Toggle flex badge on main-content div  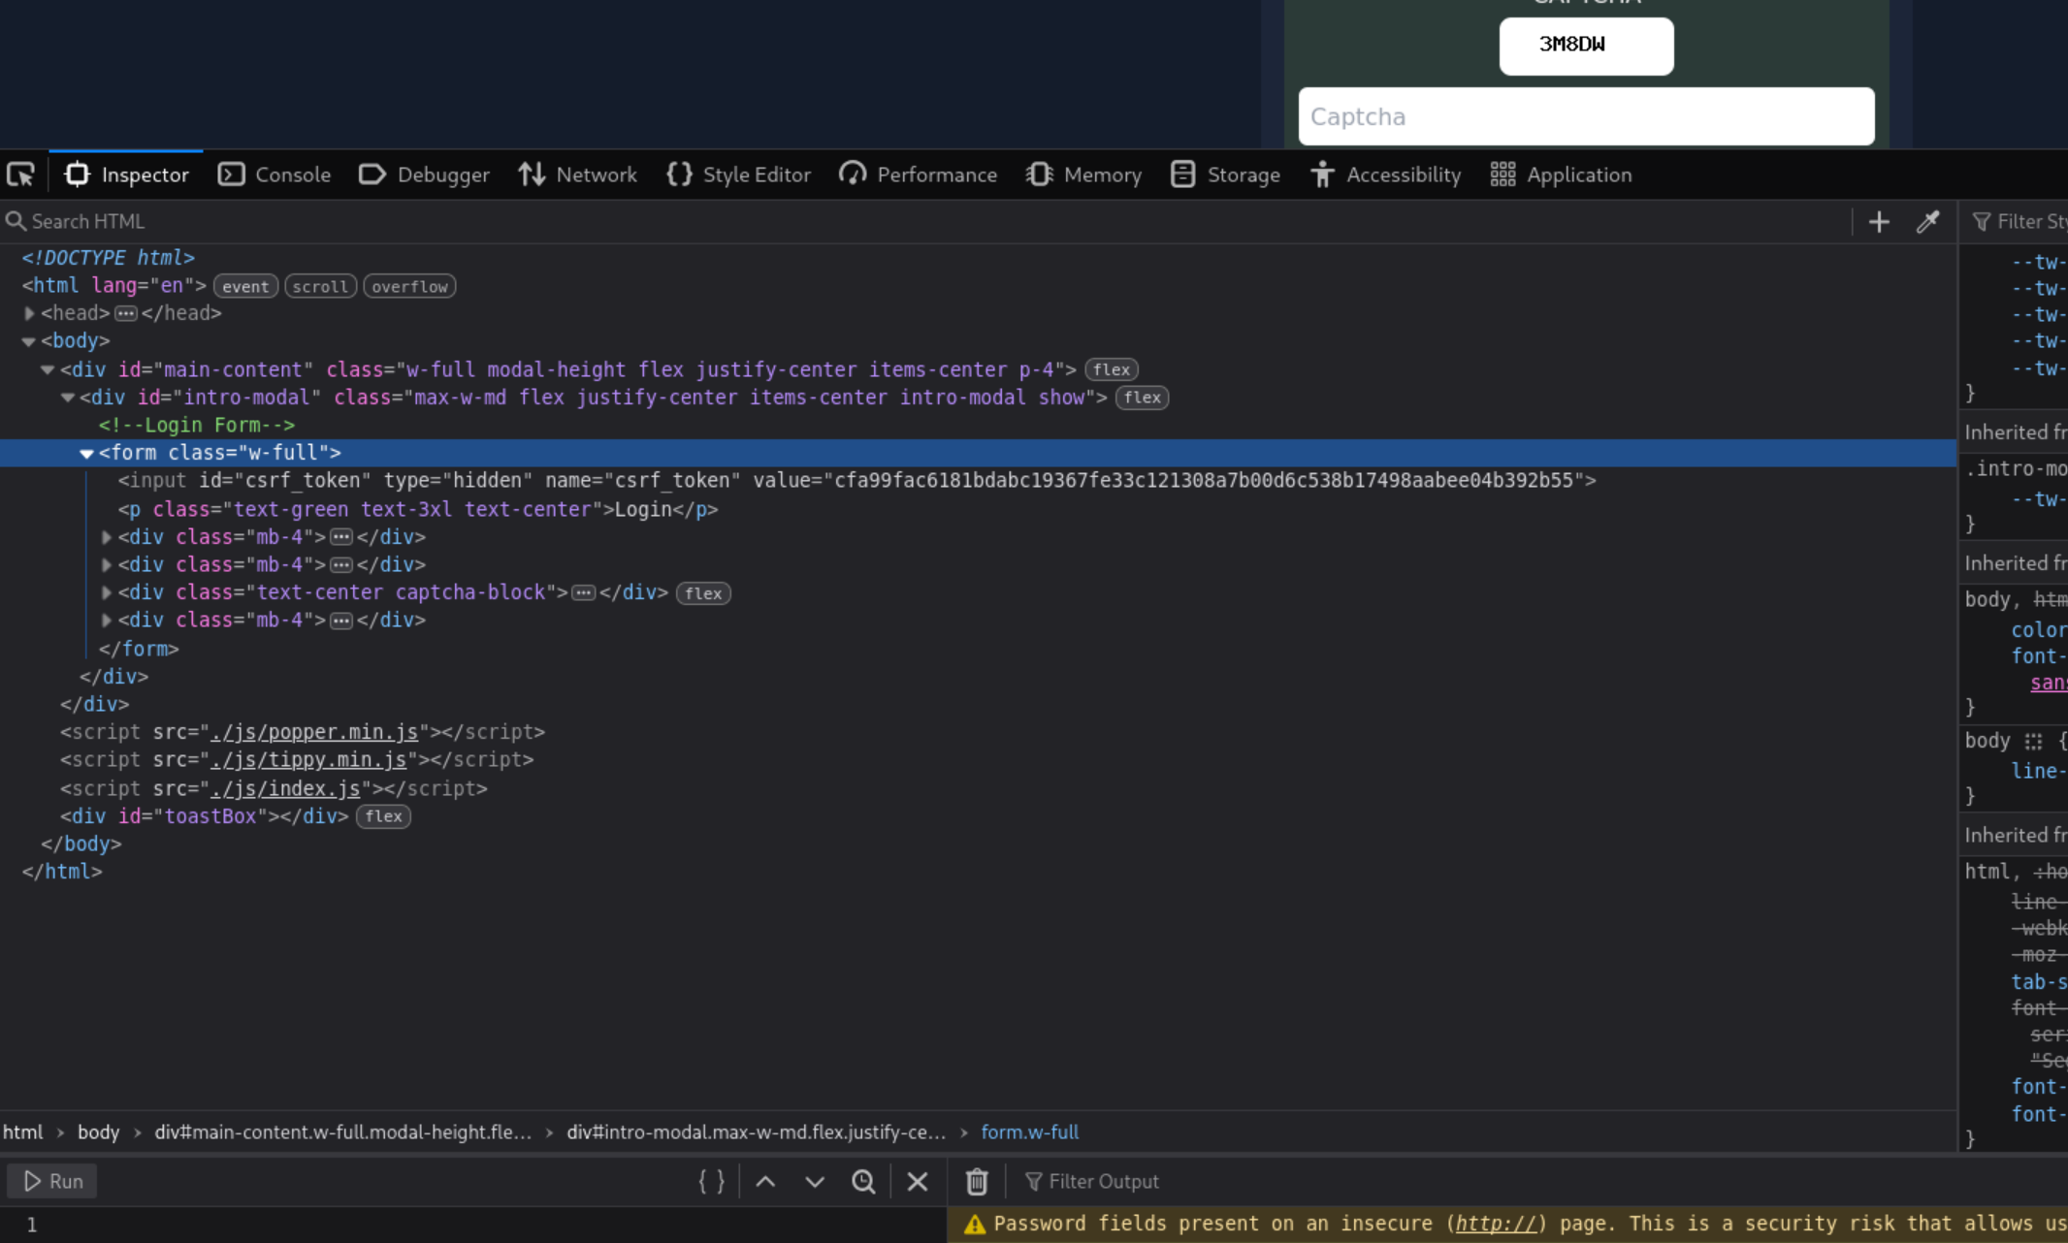1112,369
